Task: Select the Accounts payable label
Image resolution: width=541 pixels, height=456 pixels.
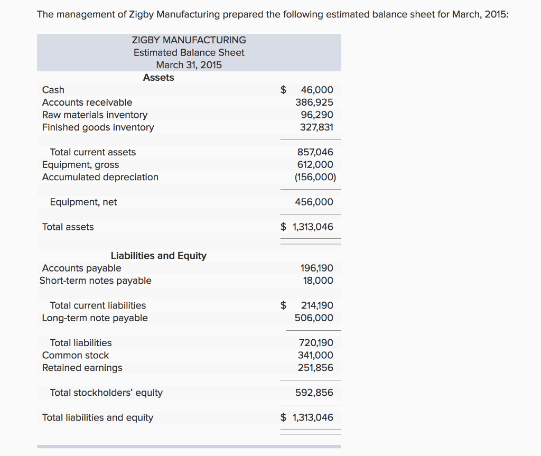Action: 81,268
